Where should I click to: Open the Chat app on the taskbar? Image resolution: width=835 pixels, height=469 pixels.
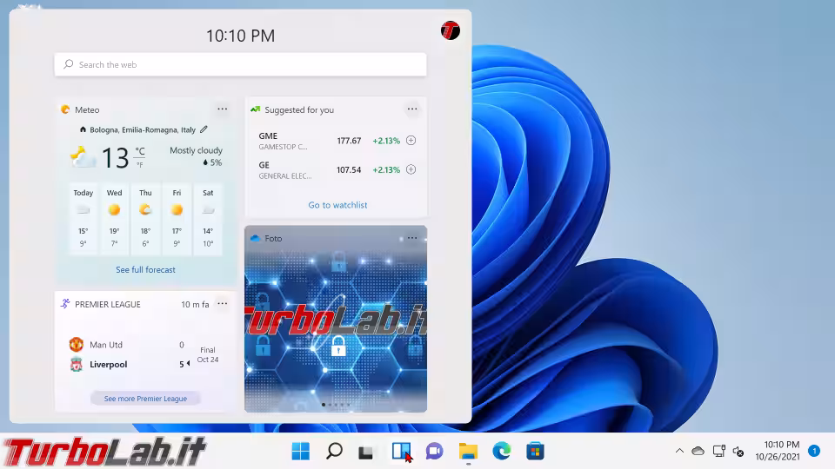(x=435, y=451)
